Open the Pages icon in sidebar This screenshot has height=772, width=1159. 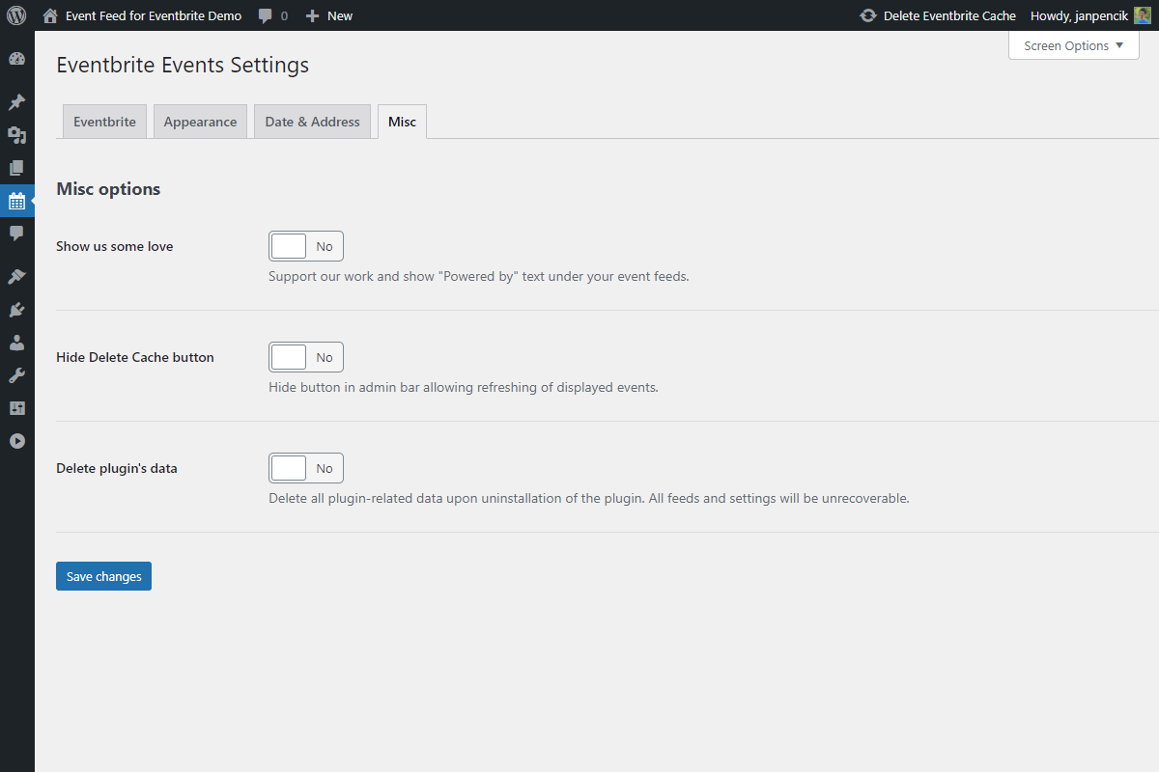click(16, 168)
